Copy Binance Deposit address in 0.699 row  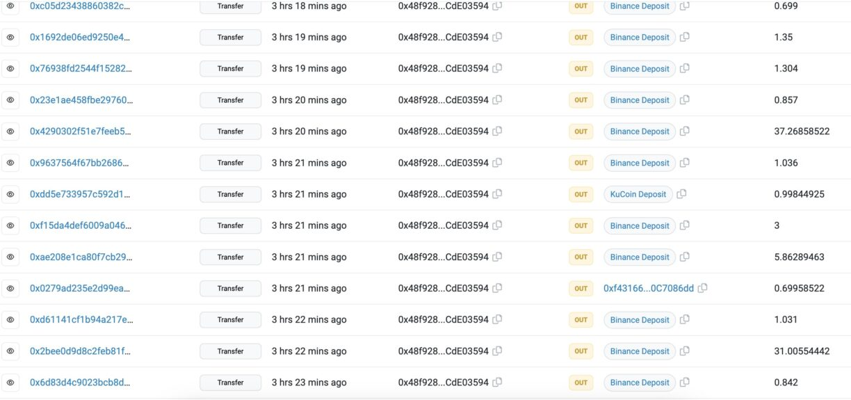click(685, 6)
